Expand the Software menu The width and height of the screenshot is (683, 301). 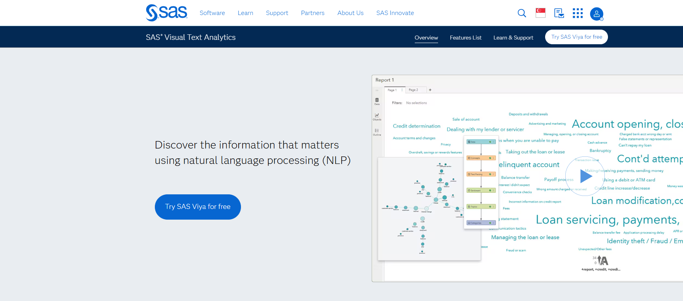pos(212,13)
